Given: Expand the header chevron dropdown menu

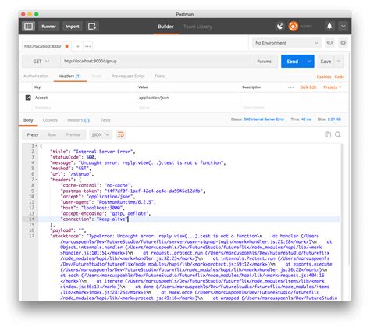Looking at the screenshot, I should tap(343, 27).
